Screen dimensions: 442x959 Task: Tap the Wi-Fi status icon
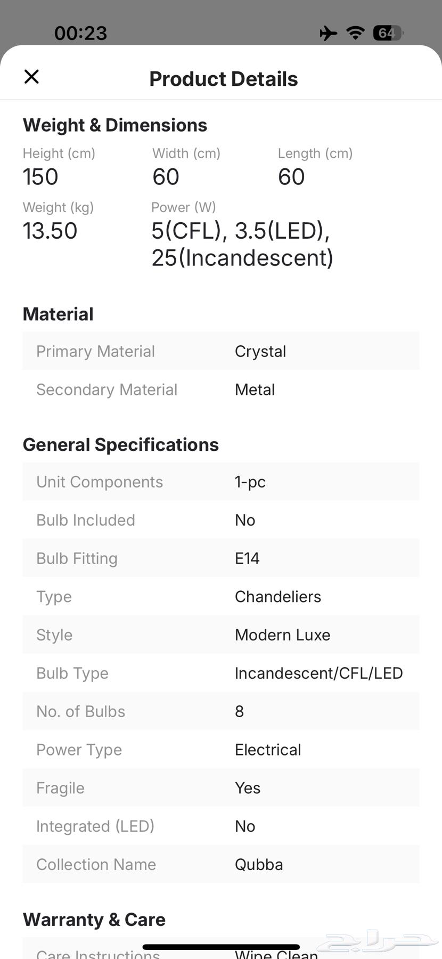click(x=355, y=33)
